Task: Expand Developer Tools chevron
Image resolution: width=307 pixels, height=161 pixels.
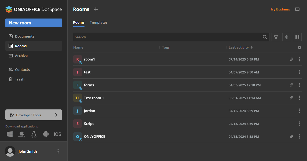Action: [x=56, y=115]
